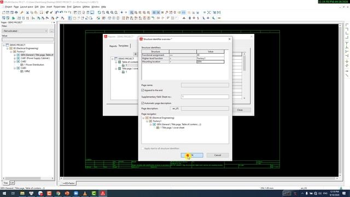The width and height of the screenshot is (350, 197).
Task: Open the Layout space menu
Action: [x=27, y=7]
